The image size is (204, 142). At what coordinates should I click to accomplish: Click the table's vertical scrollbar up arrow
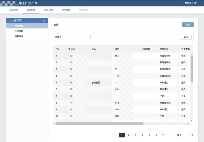pos(192,54)
